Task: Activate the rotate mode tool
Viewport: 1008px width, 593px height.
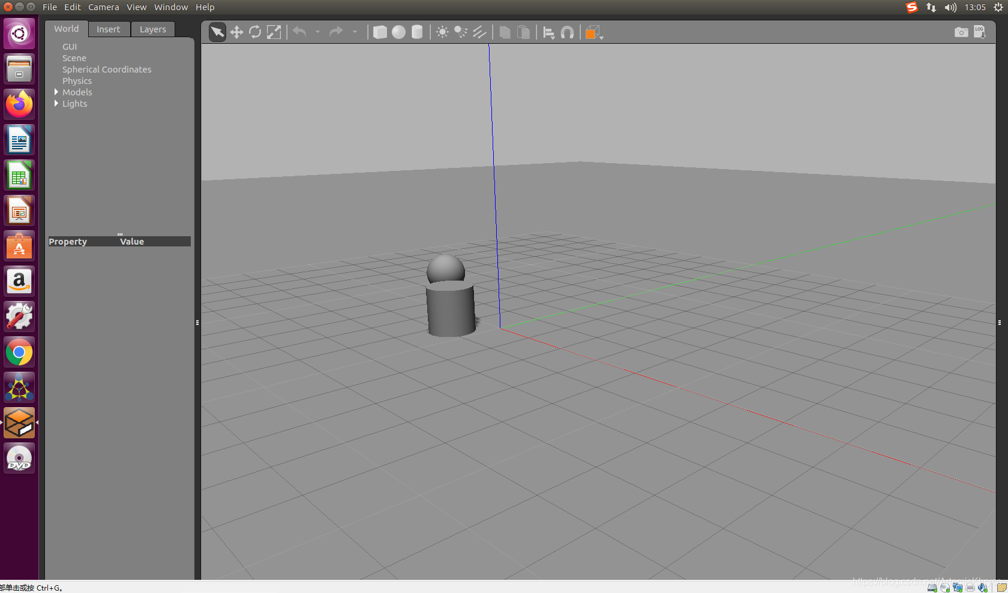Action: click(255, 32)
